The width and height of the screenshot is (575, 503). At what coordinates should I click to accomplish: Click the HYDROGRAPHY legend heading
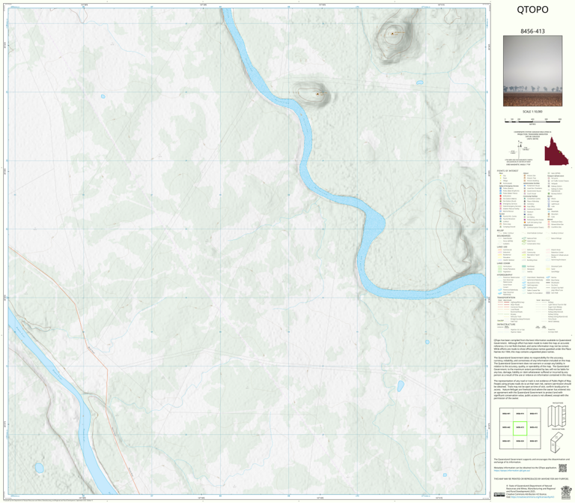point(505,274)
